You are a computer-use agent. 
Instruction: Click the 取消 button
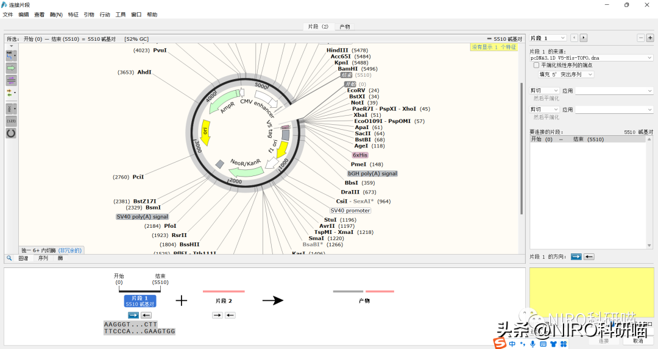click(x=637, y=341)
